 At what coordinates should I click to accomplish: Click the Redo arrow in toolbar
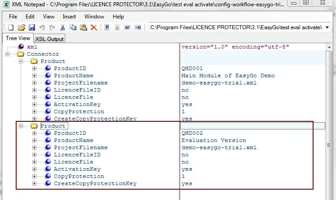52,27
